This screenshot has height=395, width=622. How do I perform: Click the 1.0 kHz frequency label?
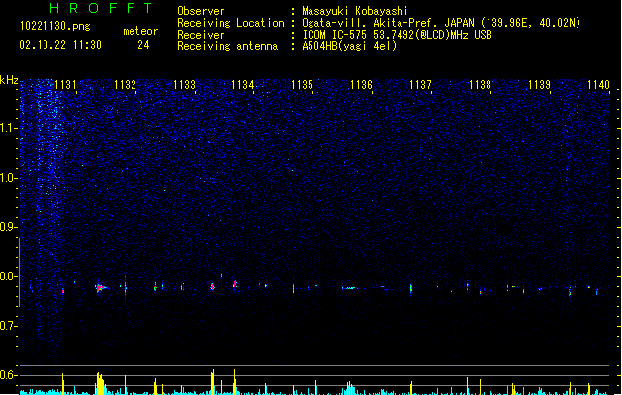[8, 178]
